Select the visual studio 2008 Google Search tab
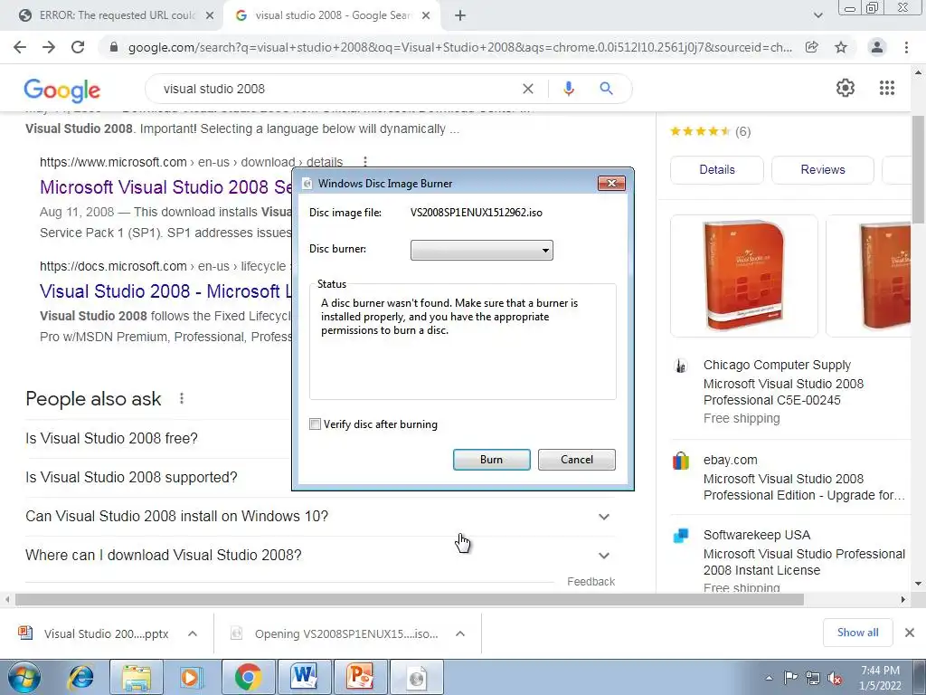 (333, 15)
